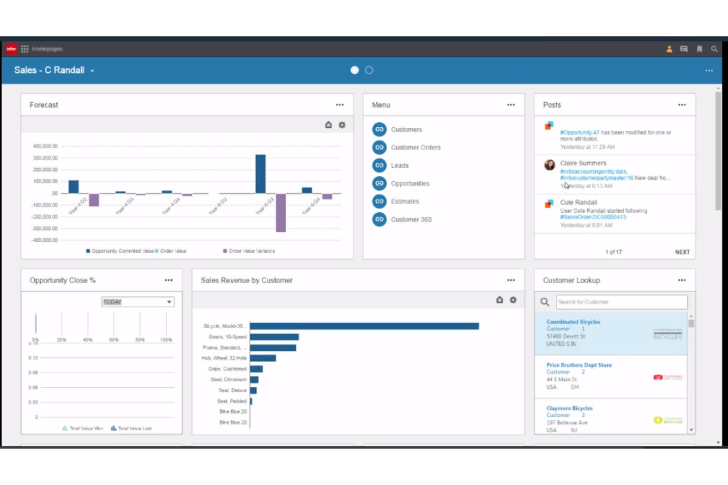Click the home icon on the Forecast widget
The width and height of the screenshot is (728, 485).
328,125
